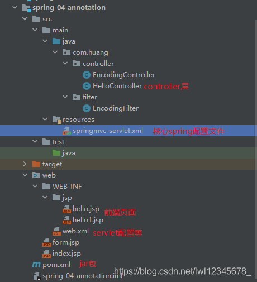Click the form.jsp file icon

coord(46,242)
